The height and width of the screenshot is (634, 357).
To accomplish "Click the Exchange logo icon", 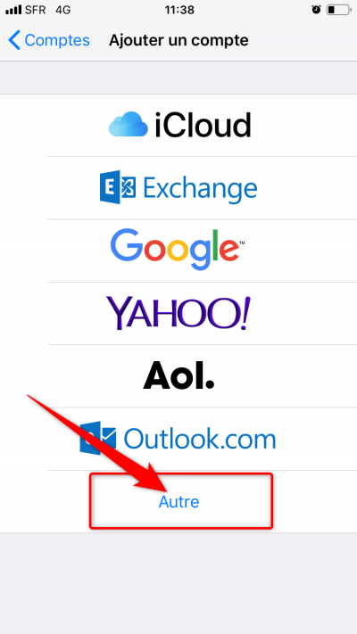I will pos(118,187).
